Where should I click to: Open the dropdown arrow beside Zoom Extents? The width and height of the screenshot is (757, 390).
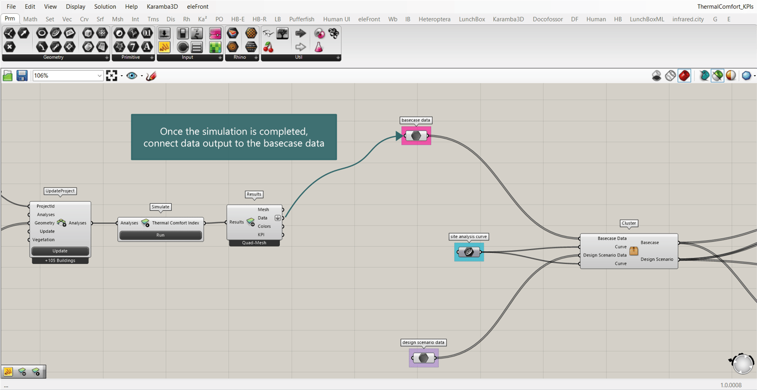point(121,76)
